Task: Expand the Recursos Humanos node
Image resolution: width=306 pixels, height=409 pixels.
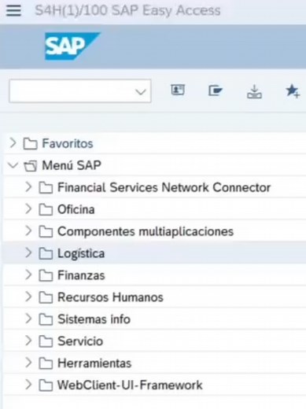Action: tap(28, 297)
